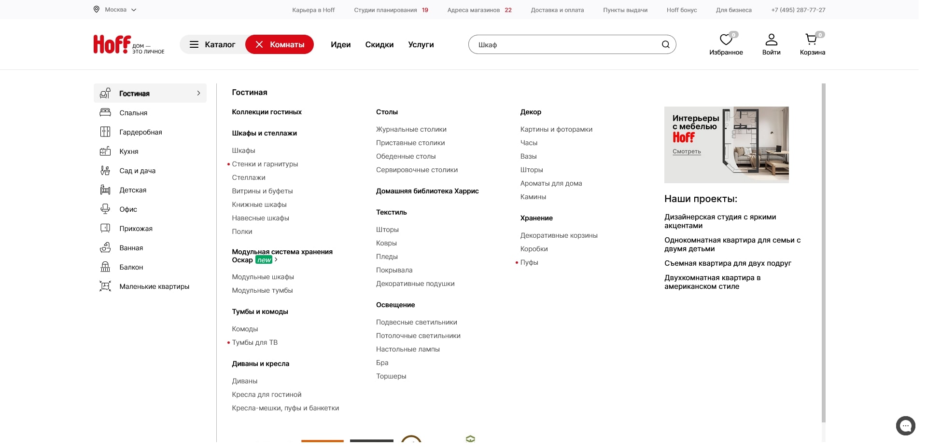
Task: Click the Смотреть link on banner
Action: [x=687, y=151]
